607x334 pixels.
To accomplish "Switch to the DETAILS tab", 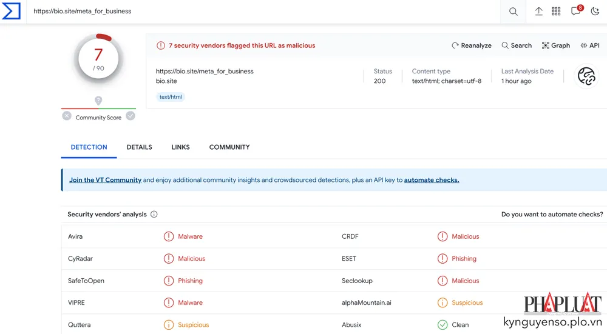I will (x=139, y=147).
